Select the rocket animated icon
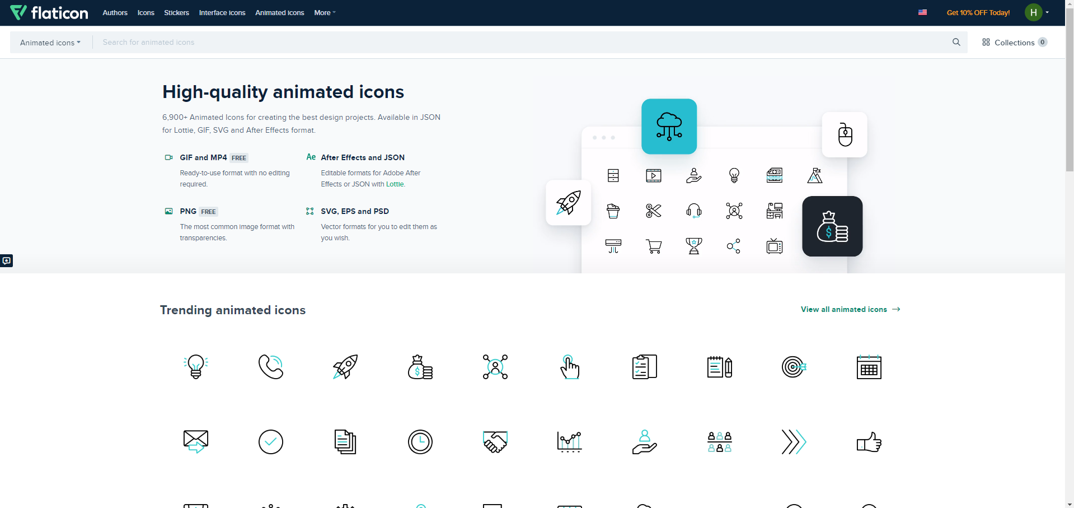 pos(345,367)
